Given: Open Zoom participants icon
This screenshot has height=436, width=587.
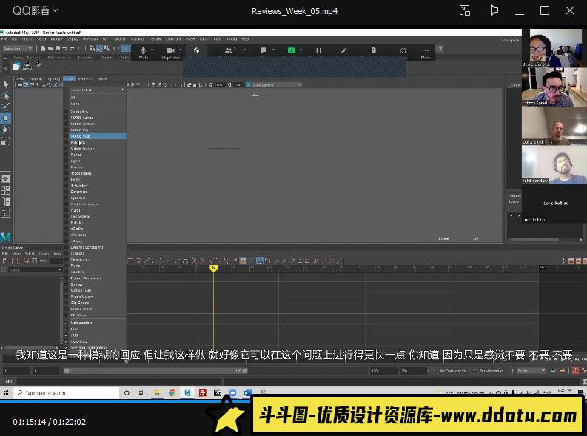Looking at the screenshot, I should tap(228, 50).
